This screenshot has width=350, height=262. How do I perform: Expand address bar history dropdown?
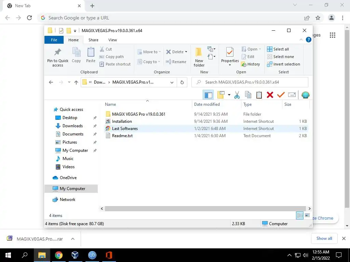point(172,83)
